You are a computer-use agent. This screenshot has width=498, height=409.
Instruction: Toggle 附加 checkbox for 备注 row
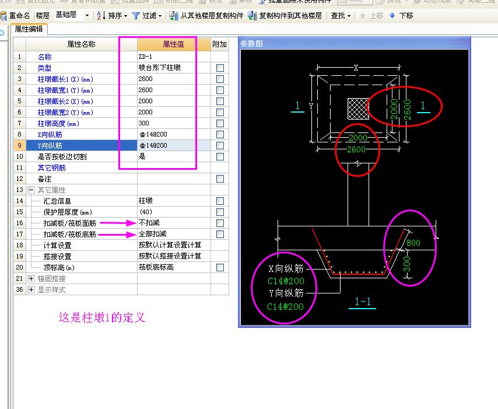[220, 179]
